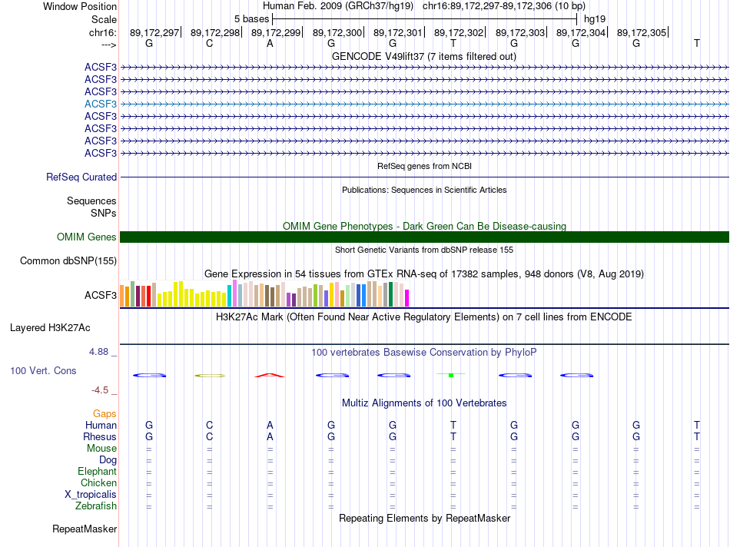Click the ACSF3 label beside the GTEx bar chart
Viewport: 730px width, 547px height.
(x=101, y=295)
